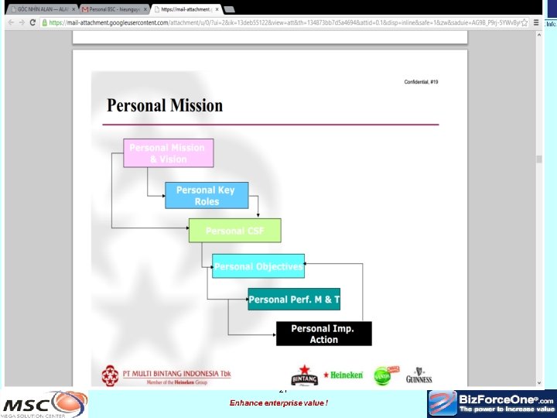Switch to the GÓC NHÌN ALAN tab

pyautogui.click(x=42, y=9)
